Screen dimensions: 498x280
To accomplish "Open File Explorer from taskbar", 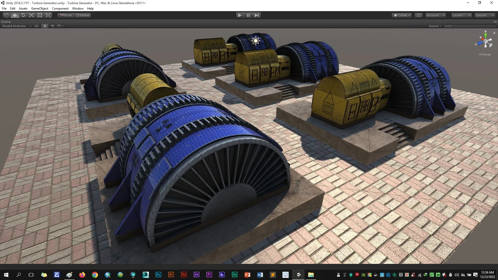I will tap(311, 275).
